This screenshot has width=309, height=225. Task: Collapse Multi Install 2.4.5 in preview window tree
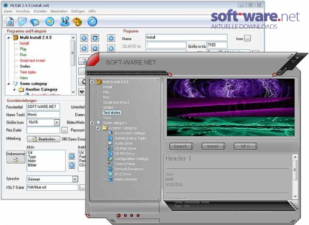click(x=92, y=81)
